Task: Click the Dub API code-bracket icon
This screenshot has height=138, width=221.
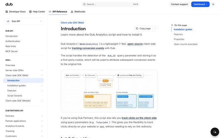Action: click(x=8, y=21)
